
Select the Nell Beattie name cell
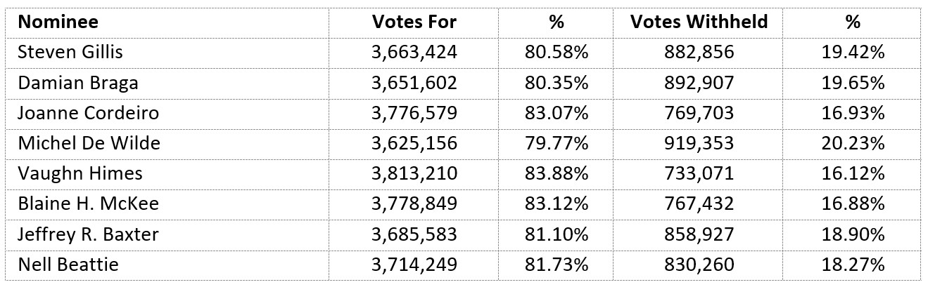tap(68, 265)
